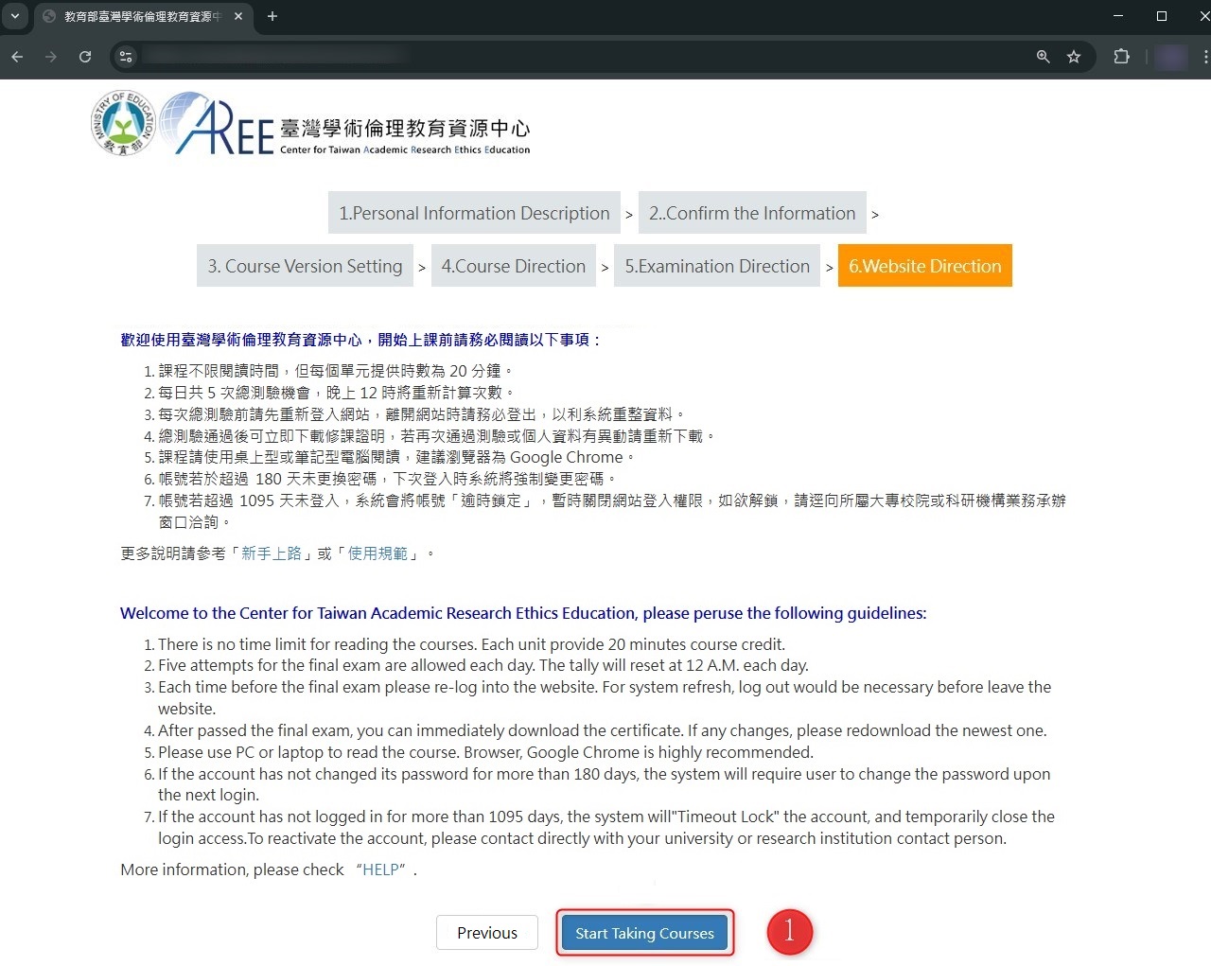The height and width of the screenshot is (966, 1211).
Task: Open site information icon in address bar
Action: point(126,57)
